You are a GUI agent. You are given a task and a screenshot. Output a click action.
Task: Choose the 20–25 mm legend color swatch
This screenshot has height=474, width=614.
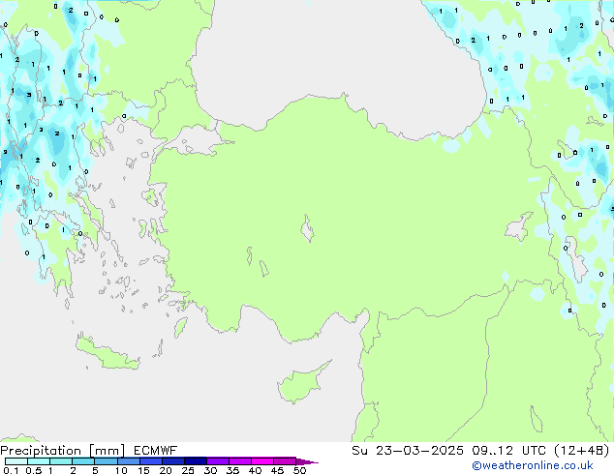pyautogui.click(x=173, y=461)
